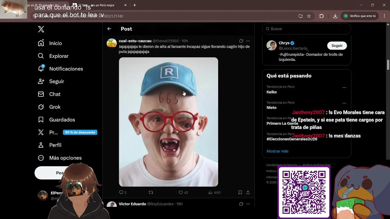Click the back arrow beside Post

[109, 29]
